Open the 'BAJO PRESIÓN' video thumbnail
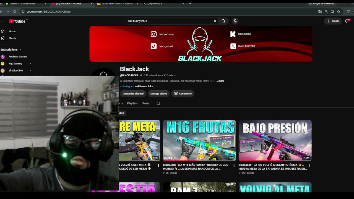Image resolution: width=354 pixels, height=199 pixels. click(x=275, y=140)
